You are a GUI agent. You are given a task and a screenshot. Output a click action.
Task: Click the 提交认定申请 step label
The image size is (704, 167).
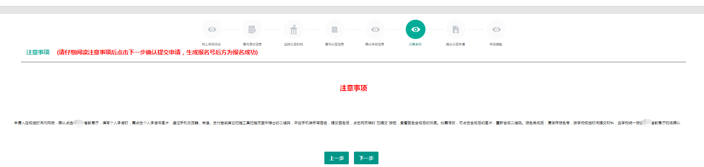pyautogui.click(x=456, y=45)
